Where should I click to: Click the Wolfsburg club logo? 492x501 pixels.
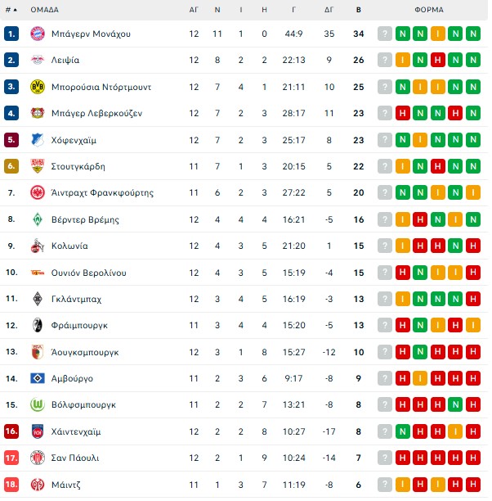[x=37, y=404]
